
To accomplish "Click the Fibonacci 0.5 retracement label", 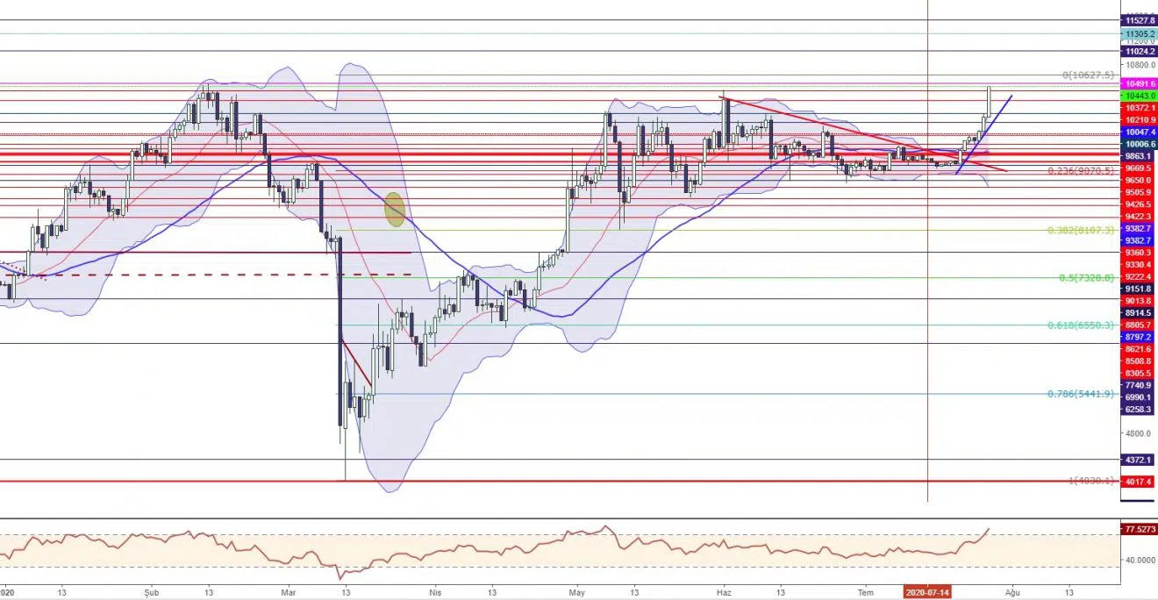I will tap(1086, 278).
